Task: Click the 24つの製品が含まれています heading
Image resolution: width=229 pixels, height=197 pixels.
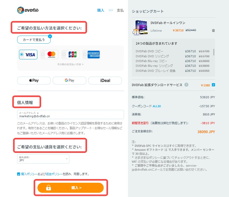Action: point(156,43)
